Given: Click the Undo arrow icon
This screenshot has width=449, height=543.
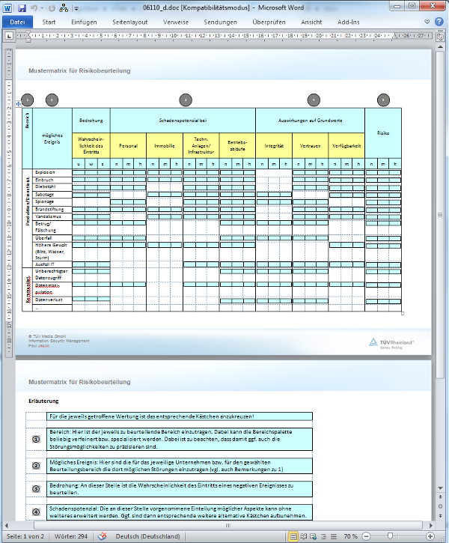Looking at the screenshot, I should pos(36,8).
